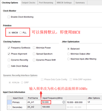Image resolution: width=102 pixels, height=111 pixels.
Task: Click the UI jitter options cell
Action: pos(94,102)
